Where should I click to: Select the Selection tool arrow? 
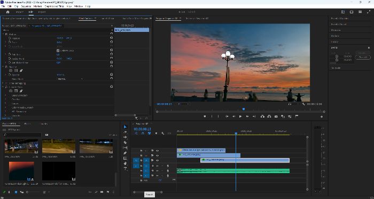tap(125, 127)
